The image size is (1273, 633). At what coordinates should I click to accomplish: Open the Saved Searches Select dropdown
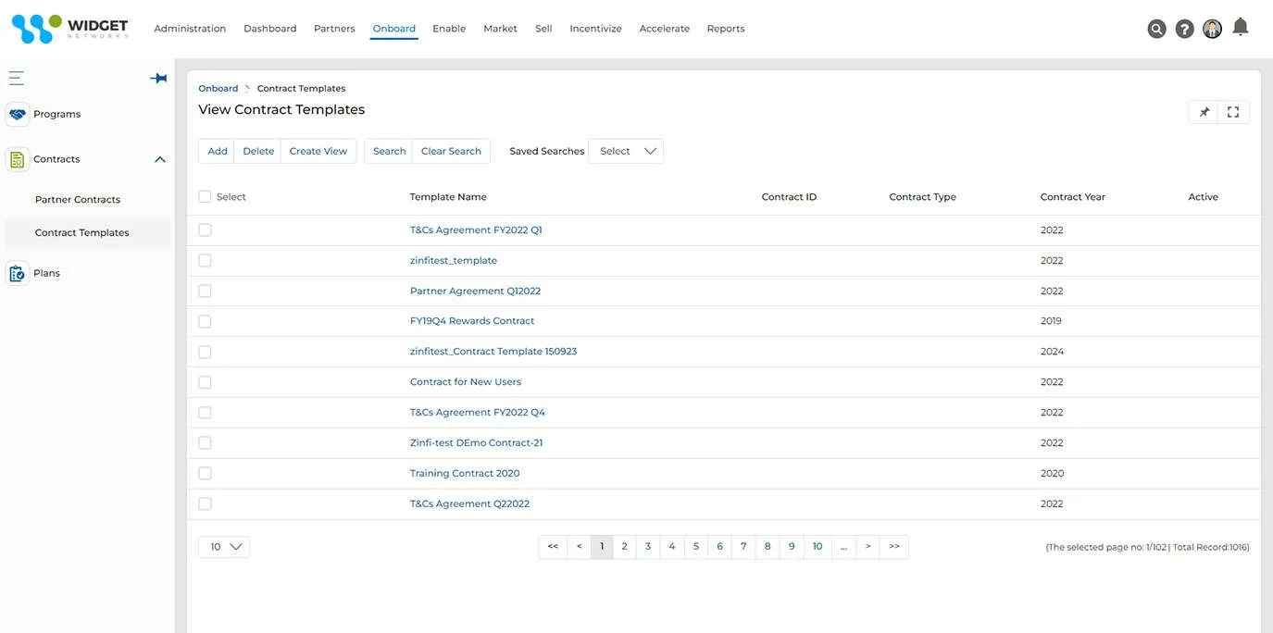(x=626, y=151)
